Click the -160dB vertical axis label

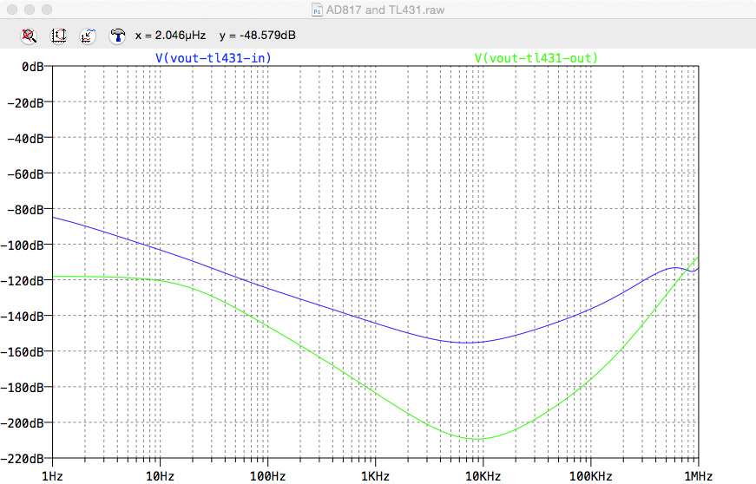click(x=23, y=352)
